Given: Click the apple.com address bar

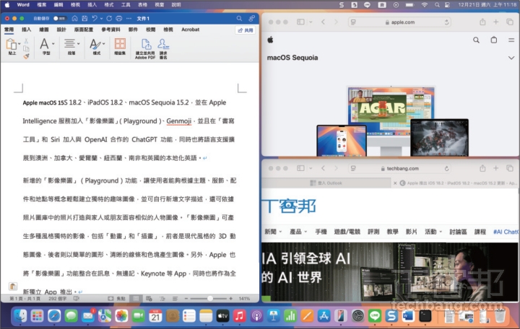Looking at the screenshot, I should tap(399, 22).
